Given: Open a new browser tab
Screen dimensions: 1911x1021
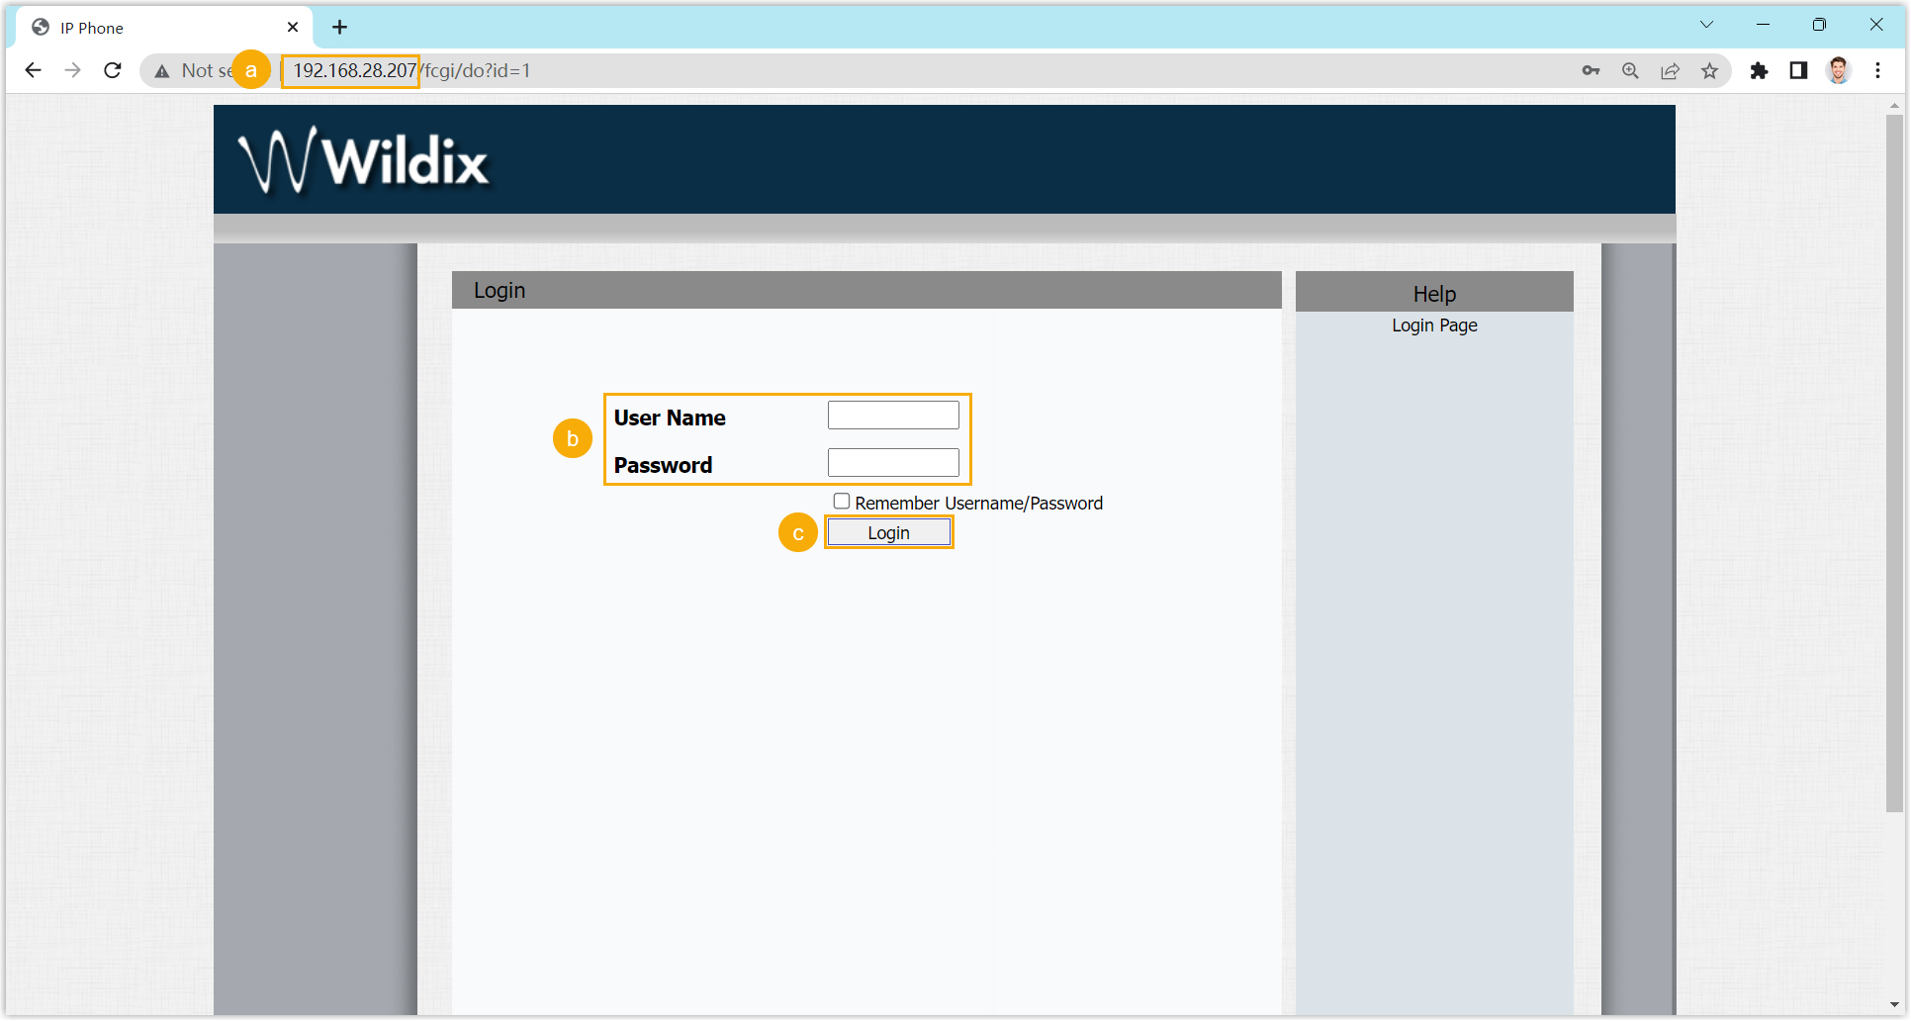Looking at the screenshot, I should click(x=339, y=27).
